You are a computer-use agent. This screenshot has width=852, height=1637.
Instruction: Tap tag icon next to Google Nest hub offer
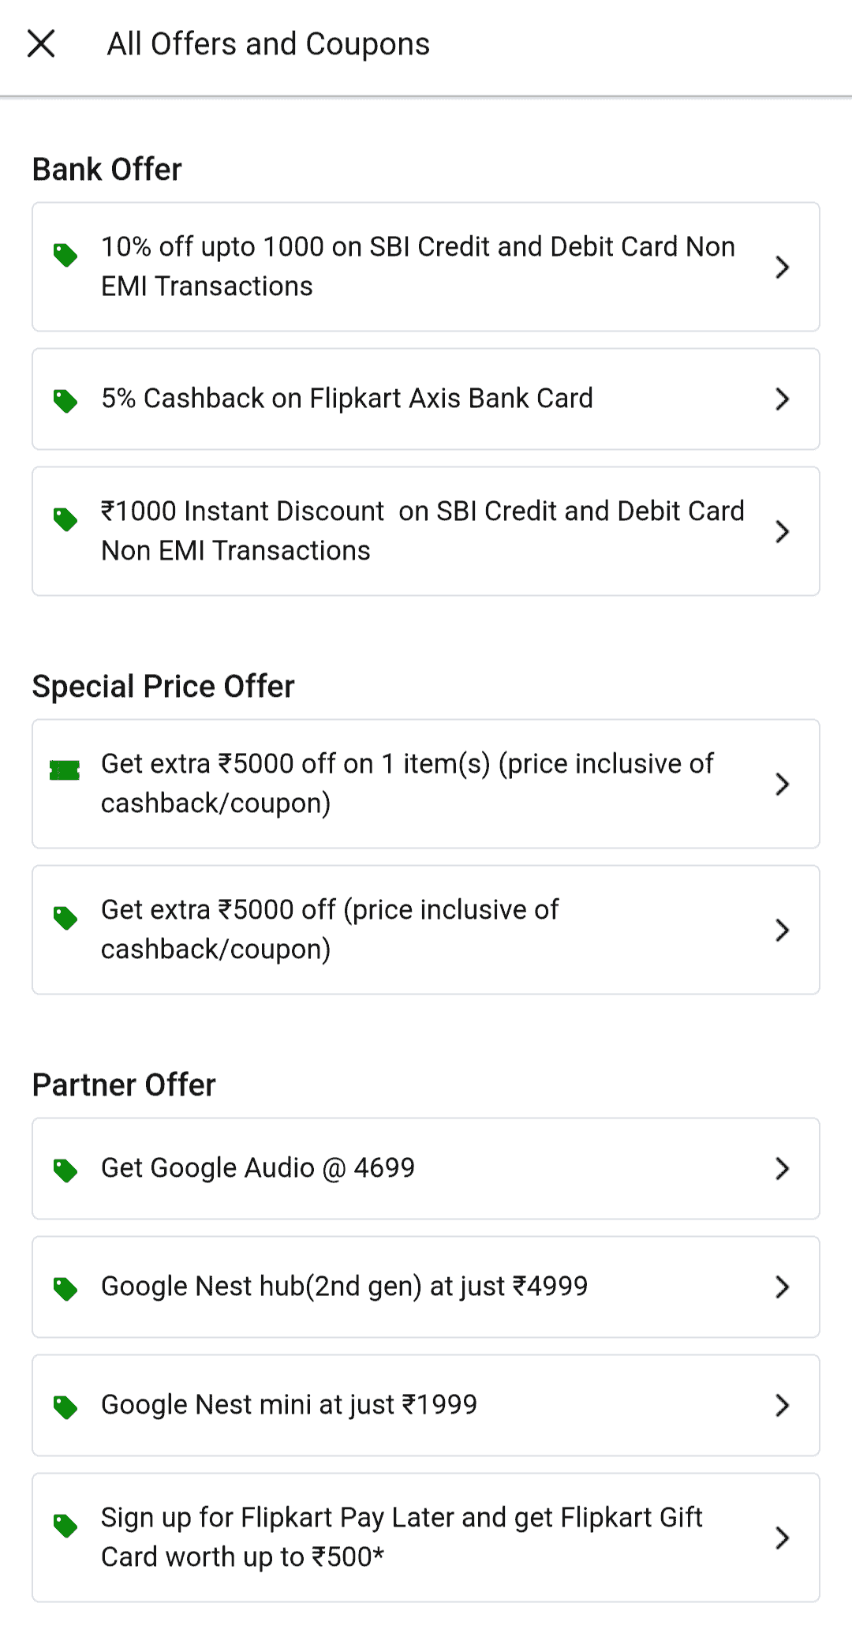click(65, 1288)
